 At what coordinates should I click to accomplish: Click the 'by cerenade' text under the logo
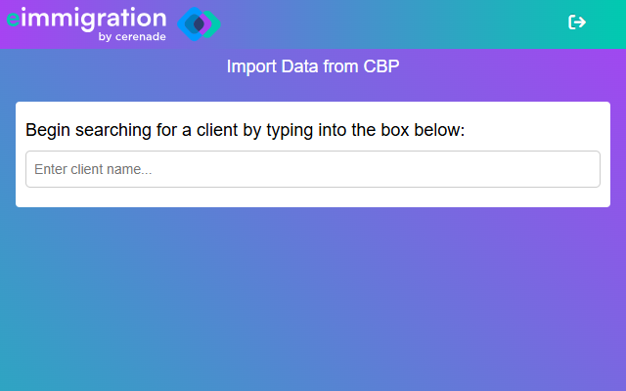[132, 37]
